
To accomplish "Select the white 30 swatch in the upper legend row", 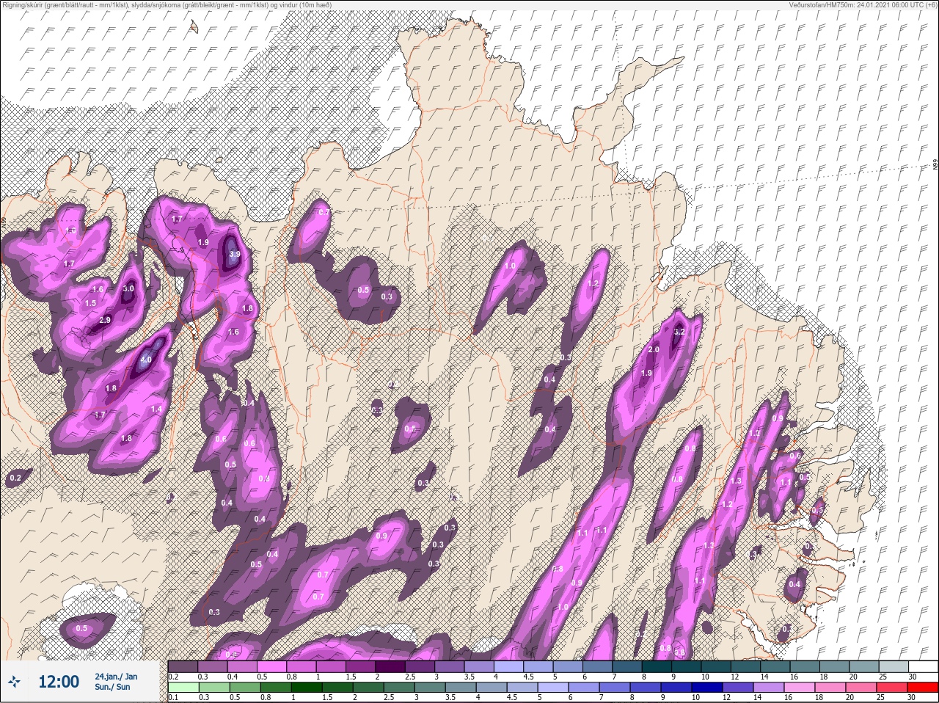I will tap(923, 666).
